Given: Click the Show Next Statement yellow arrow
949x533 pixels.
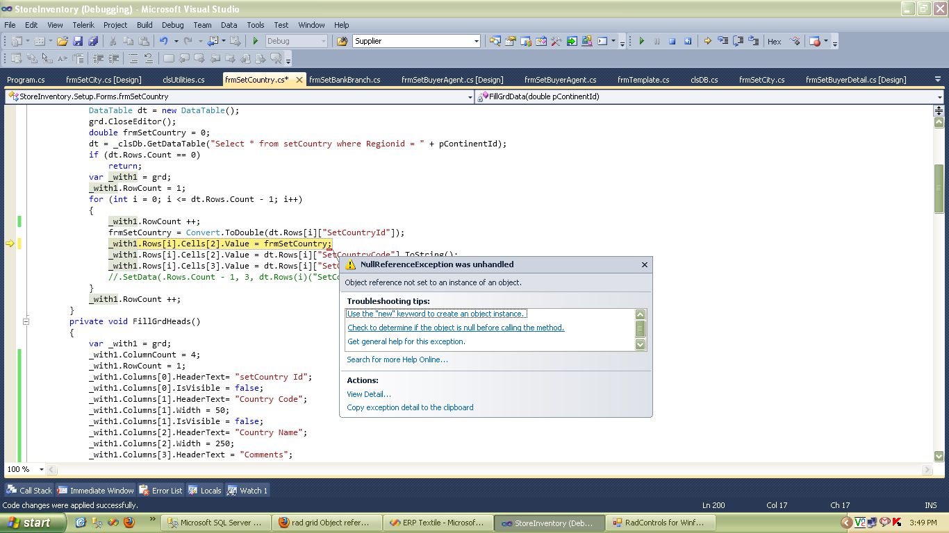Looking at the screenshot, I should point(707,41).
